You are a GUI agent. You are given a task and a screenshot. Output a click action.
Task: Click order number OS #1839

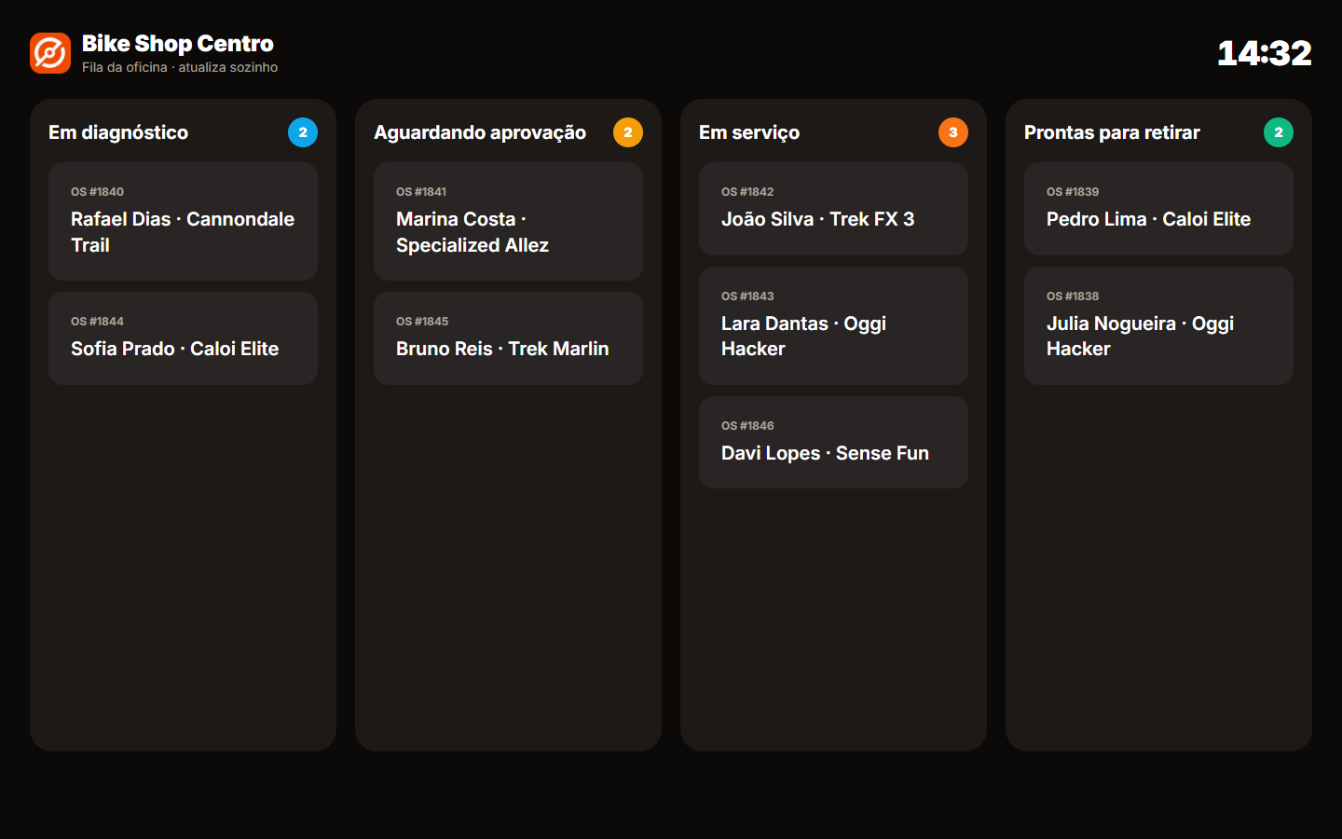(1073, 192)
